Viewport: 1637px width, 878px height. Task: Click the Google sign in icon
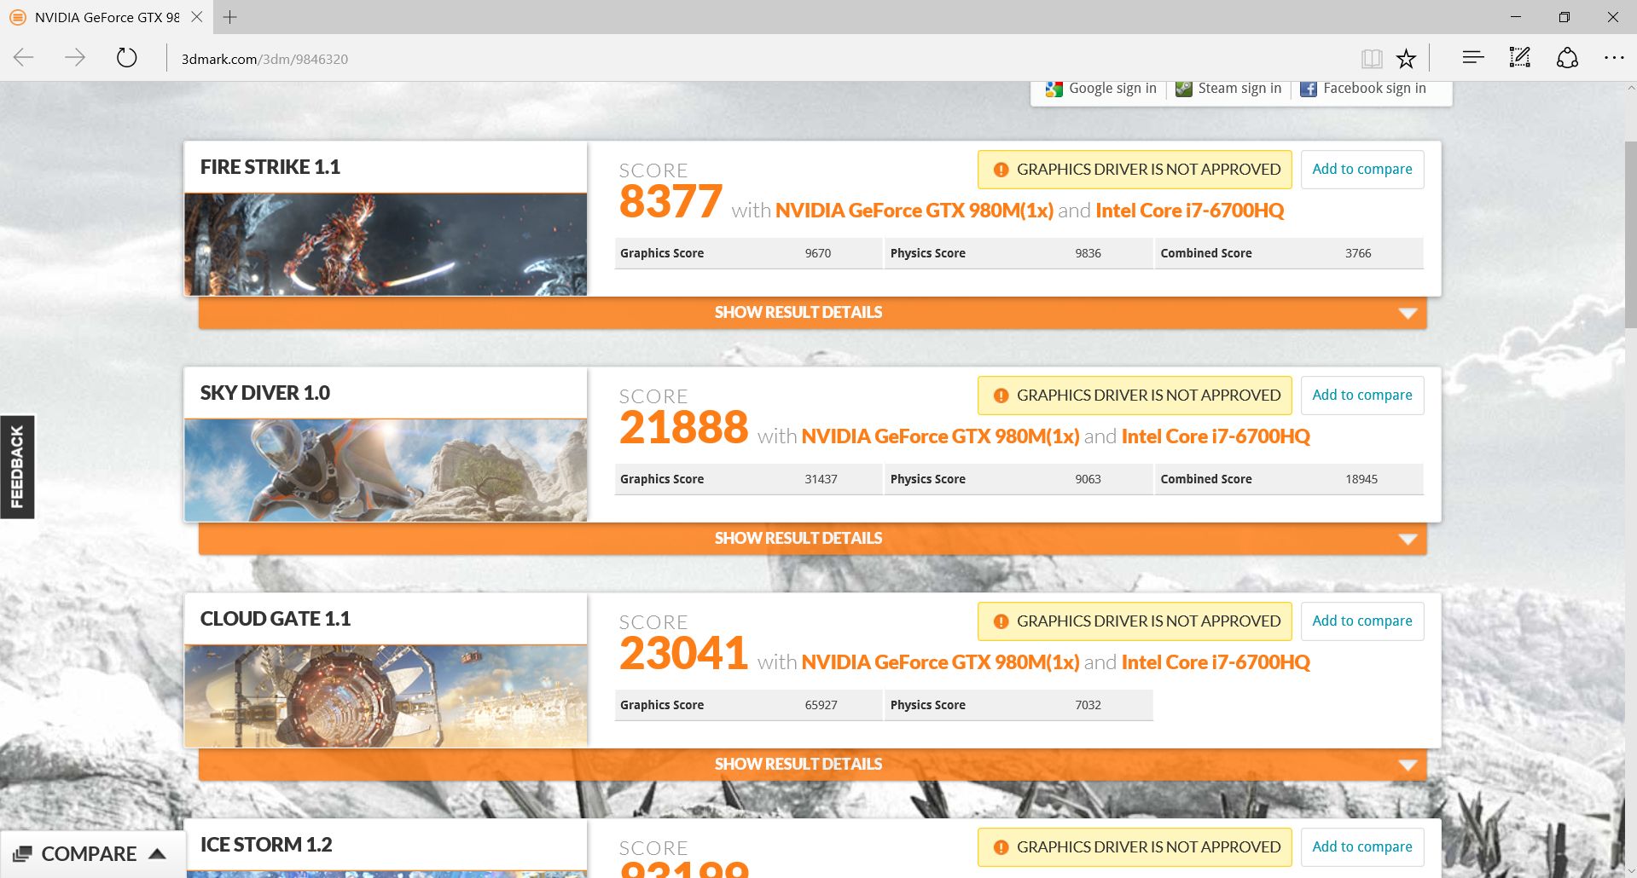1054,88
